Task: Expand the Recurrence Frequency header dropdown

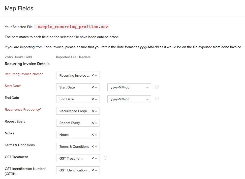Action: click(96, 111)
